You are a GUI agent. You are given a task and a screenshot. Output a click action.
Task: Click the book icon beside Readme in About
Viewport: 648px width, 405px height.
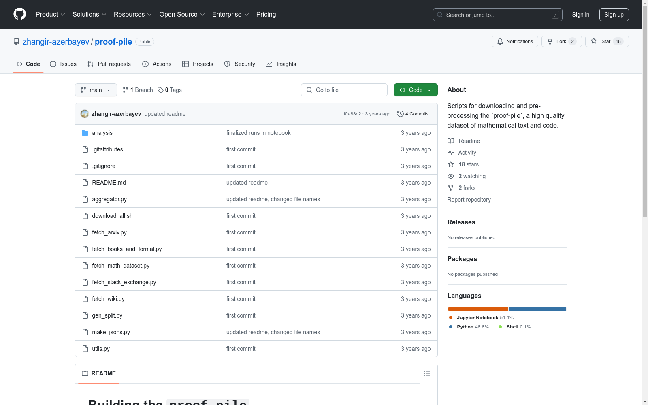(451, 141)
